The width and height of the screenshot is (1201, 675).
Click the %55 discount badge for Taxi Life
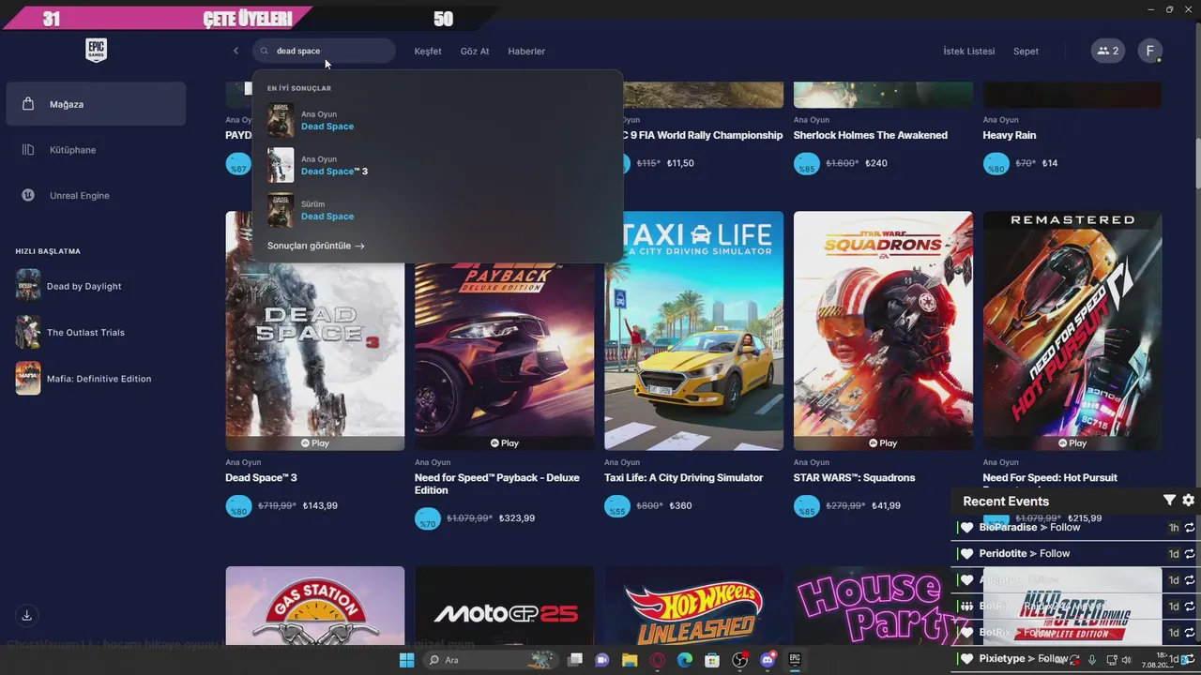(x=617, y=507)
